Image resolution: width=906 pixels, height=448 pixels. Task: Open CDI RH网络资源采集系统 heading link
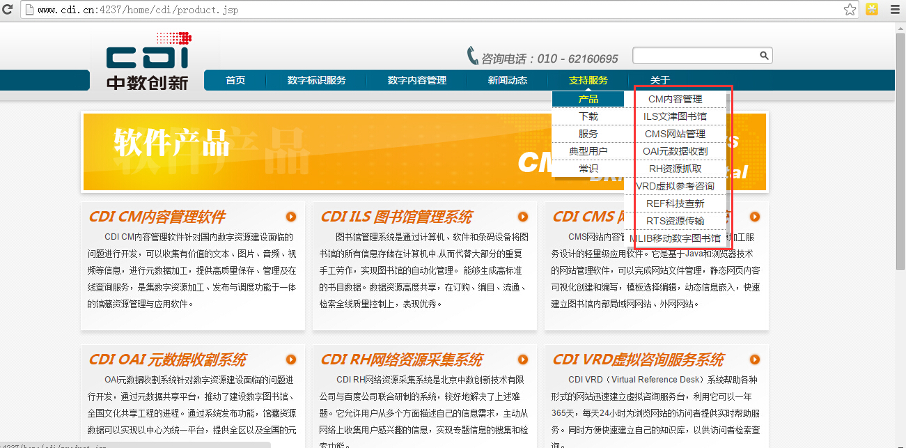(401, 360)
